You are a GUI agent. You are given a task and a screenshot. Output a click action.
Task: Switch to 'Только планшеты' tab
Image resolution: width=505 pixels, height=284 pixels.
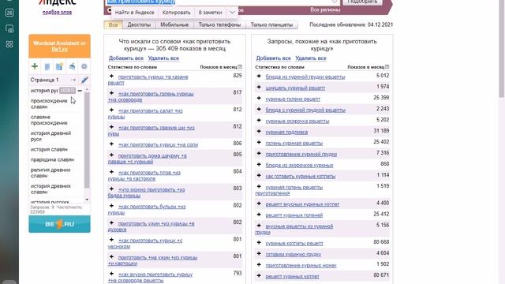(271, 24)
